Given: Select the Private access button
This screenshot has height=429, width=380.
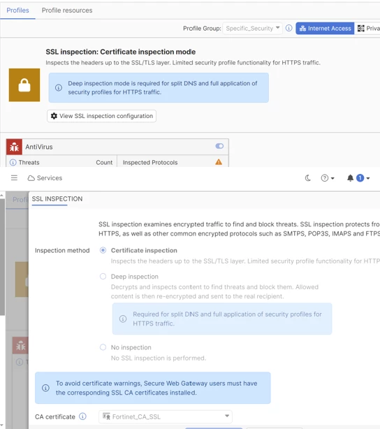Looking at the screenshot, I should pos(368,29).
